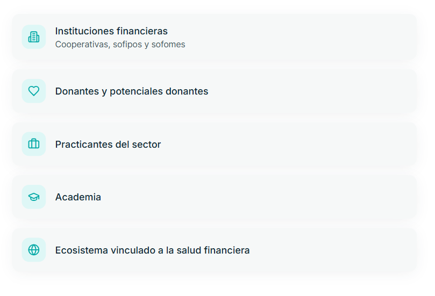This screenshot has width=435, height=296.
Task: Open the Instituciones financieras heading
Action: coord(111,31)
